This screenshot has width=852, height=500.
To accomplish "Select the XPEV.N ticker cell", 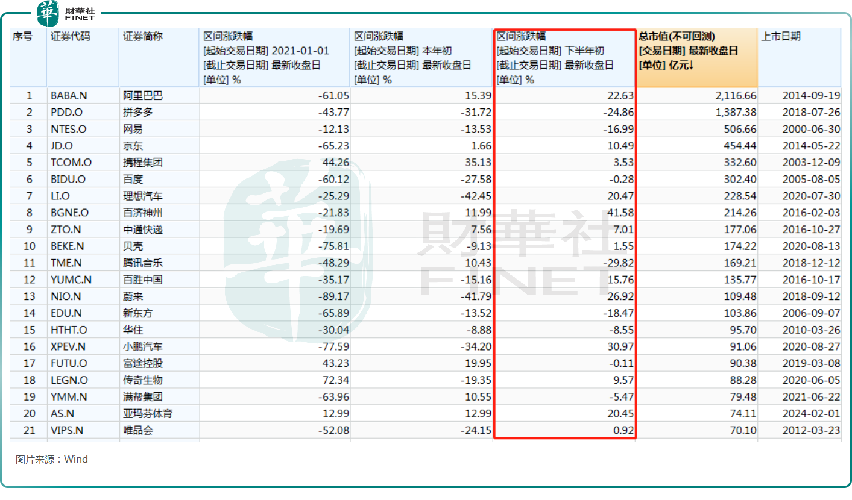I will click(x=83, y=347).
